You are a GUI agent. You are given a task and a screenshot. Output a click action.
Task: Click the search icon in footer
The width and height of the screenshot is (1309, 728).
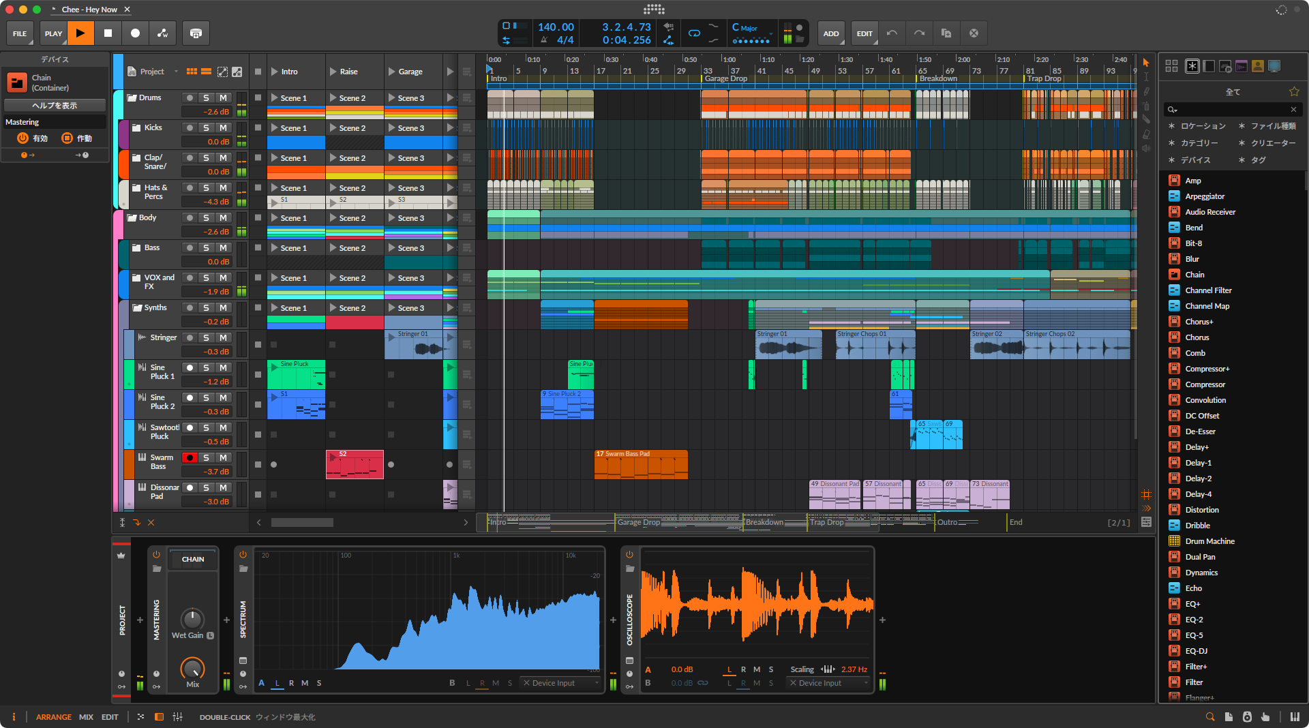pos(1209,716)
